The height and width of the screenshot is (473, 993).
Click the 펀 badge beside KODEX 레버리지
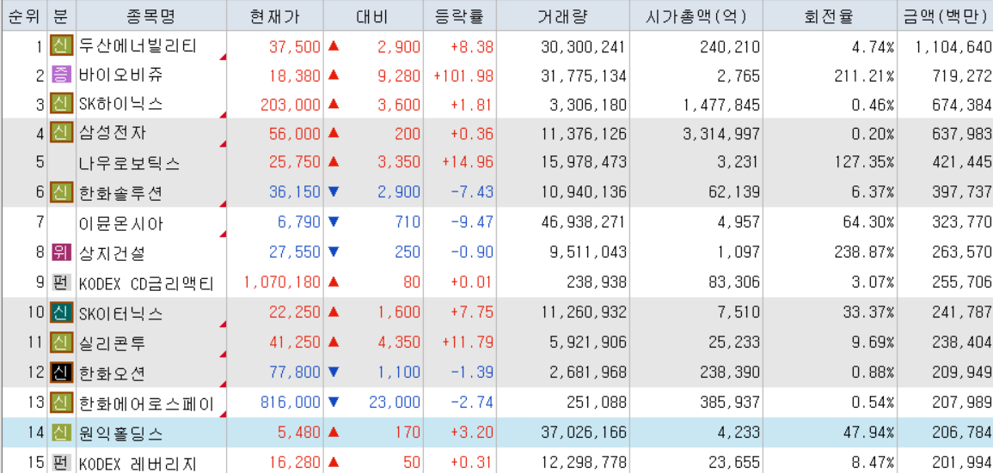pyautogui.click(x=61, y=462)
